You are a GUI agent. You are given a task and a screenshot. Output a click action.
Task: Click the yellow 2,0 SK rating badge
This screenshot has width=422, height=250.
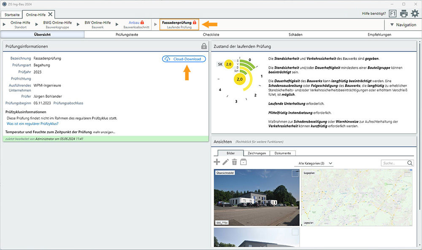[x=229, y=64]
